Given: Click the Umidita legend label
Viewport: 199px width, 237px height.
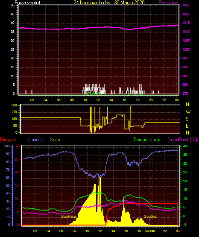Looking at the screenshot, I should [x=36, y=140].
